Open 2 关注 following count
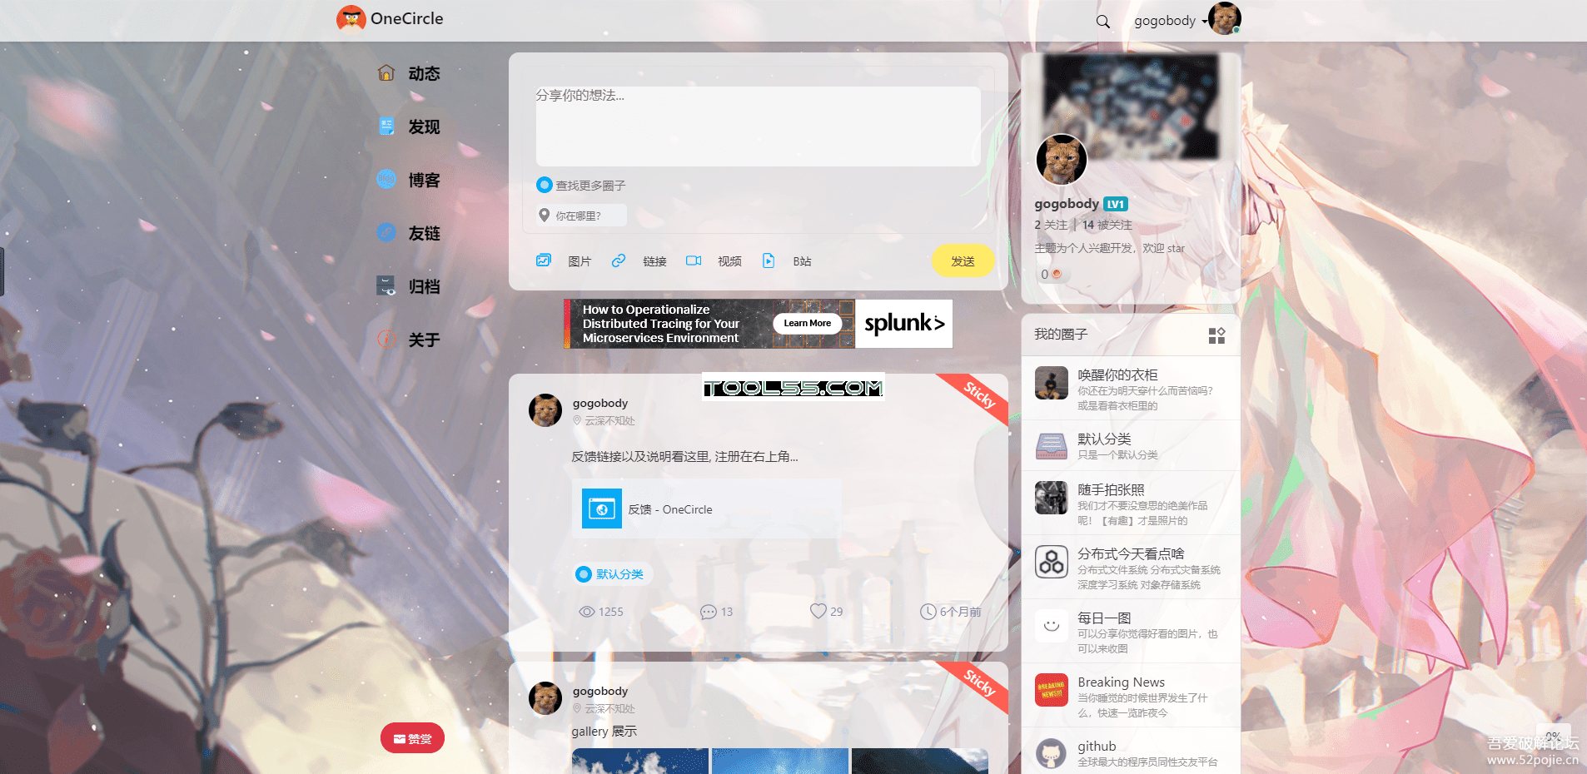Viewport: 1587px width, 774px height. pyautogui.click(x=1051, y=225)
